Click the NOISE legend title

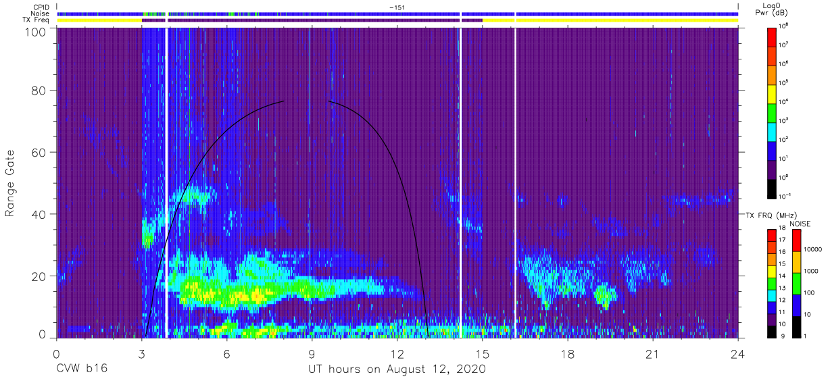pyautogui.click(x=799, y=224)
